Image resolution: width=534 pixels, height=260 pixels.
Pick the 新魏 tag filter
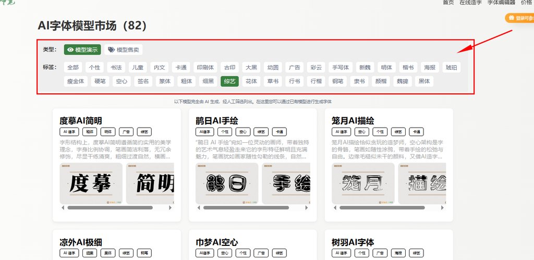[365, 67]
